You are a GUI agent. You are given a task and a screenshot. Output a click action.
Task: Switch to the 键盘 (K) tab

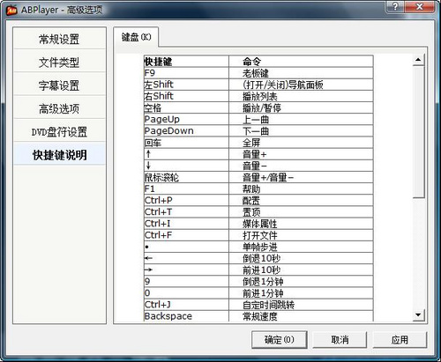(x=136, y=37)
